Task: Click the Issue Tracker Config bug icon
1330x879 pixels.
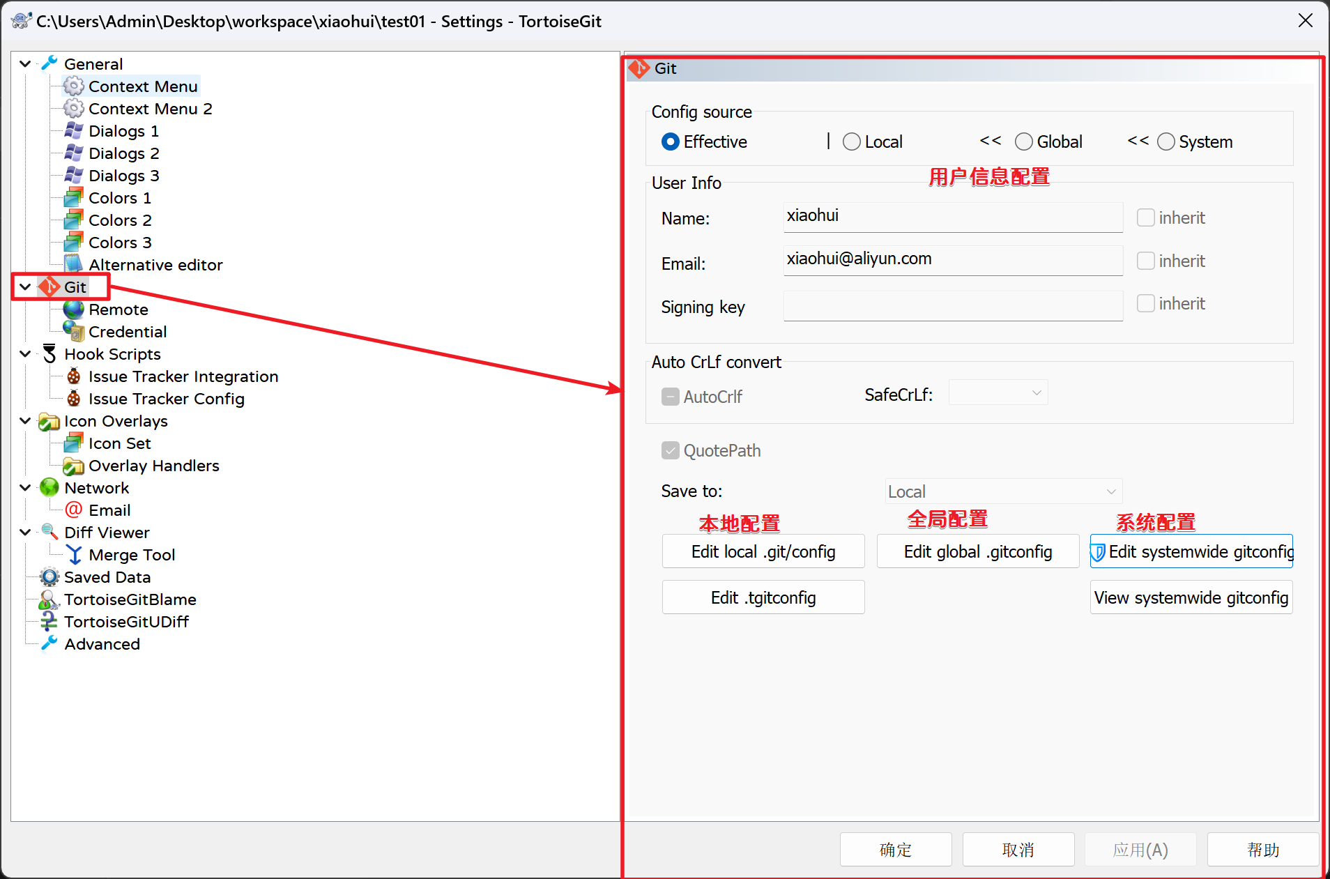Action: click(x=73, y=398)
